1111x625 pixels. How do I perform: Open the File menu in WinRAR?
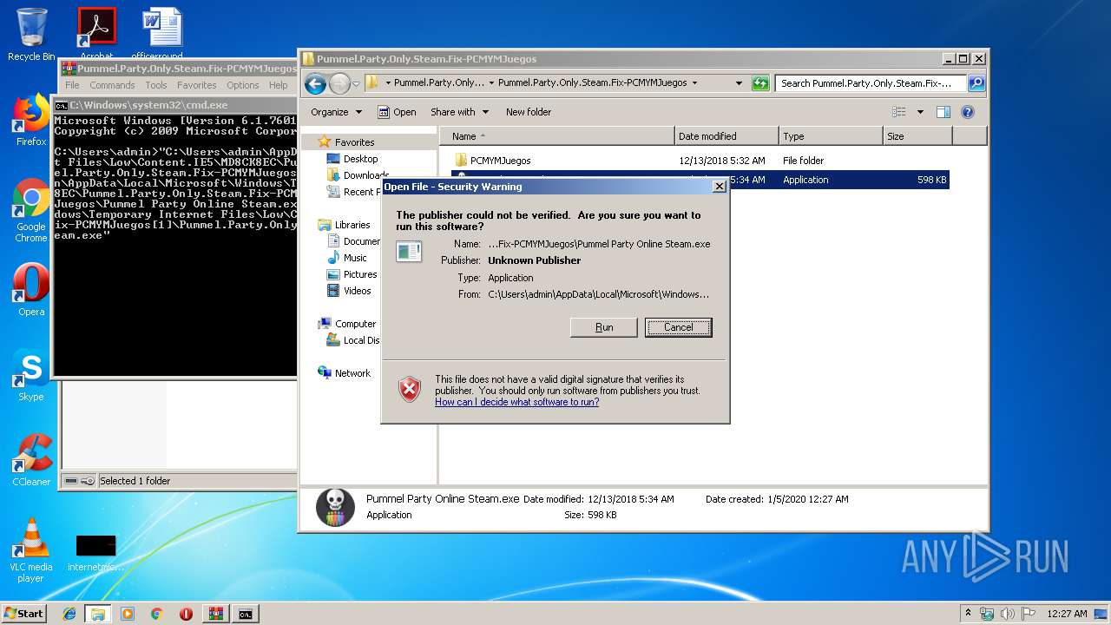tap(72, 85)
